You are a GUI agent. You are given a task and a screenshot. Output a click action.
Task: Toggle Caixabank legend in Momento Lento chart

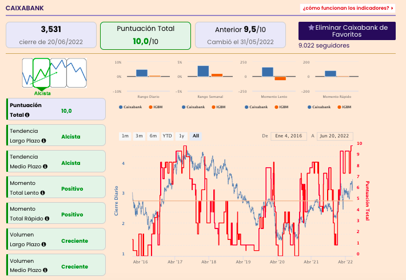(x=256, y=107)
